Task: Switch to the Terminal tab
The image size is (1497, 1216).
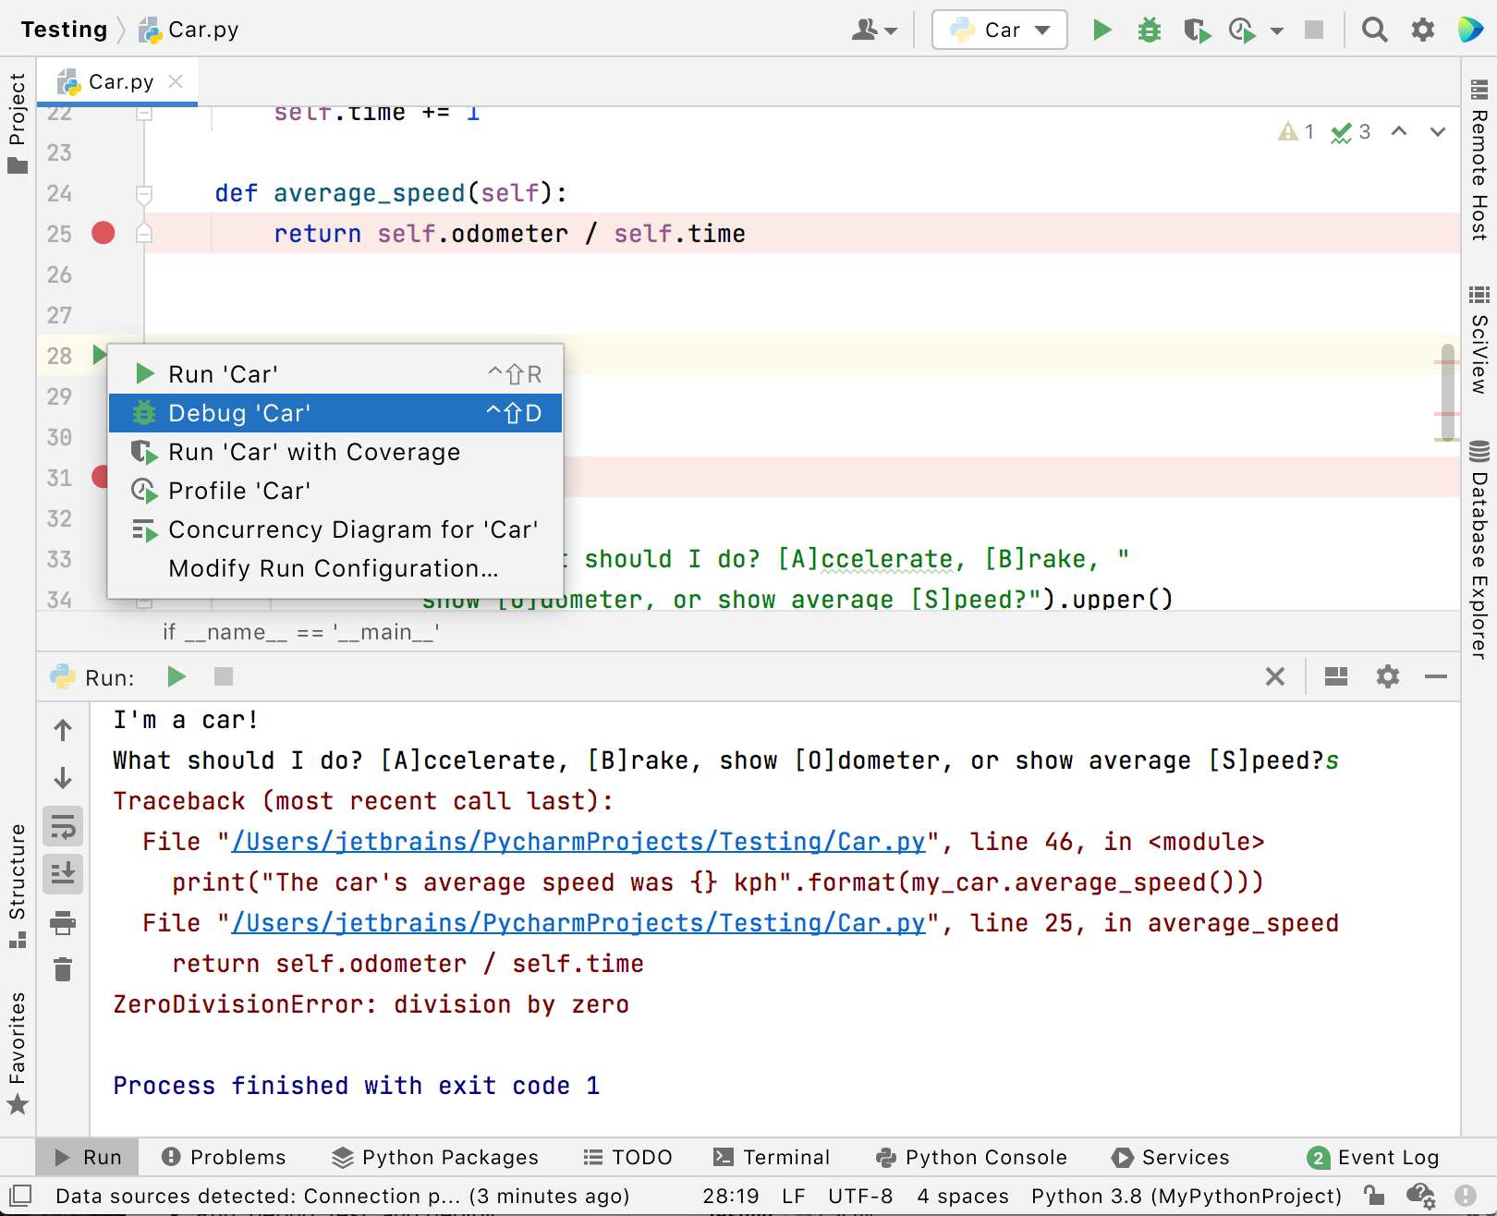Action: [x=773, y=1156]
